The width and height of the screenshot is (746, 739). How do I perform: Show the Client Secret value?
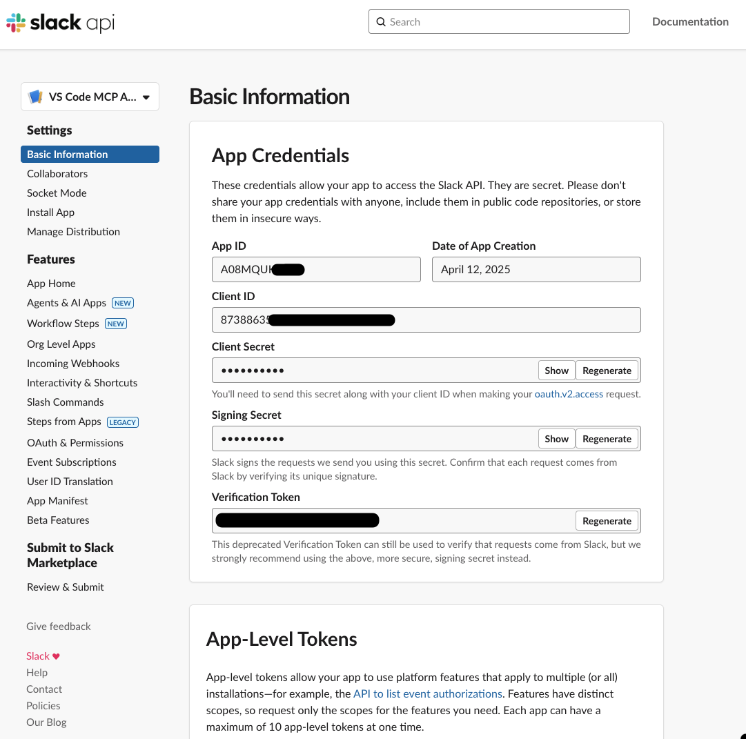[556, 370]
